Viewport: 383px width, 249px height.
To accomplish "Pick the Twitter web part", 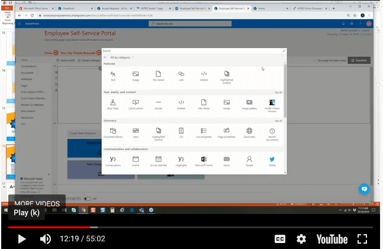I will pyautogui.click(x=272, y=161).
